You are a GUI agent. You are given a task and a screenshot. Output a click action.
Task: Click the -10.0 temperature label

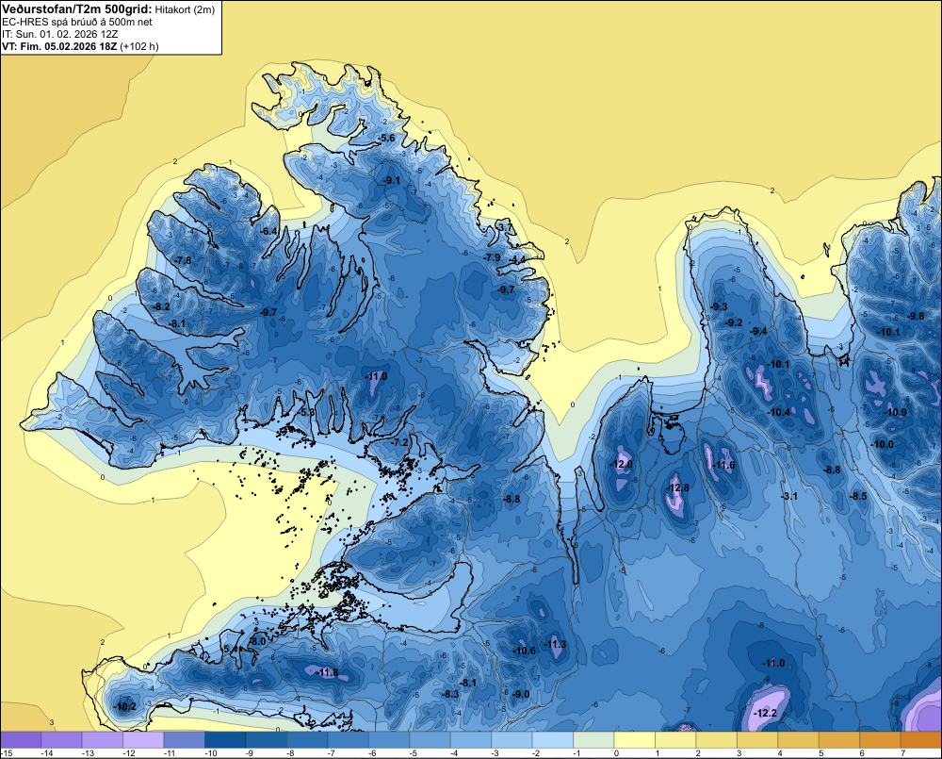(883, 444)
